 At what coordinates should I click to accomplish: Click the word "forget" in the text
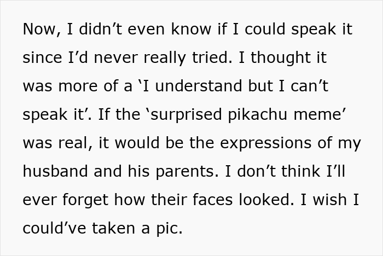point(84,200)
